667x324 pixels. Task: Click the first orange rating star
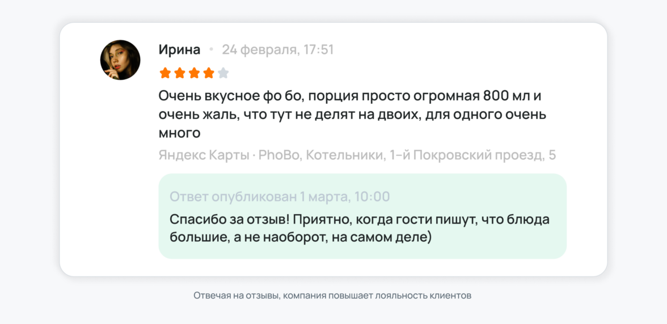pyautogui.click(x=165, y=73)
